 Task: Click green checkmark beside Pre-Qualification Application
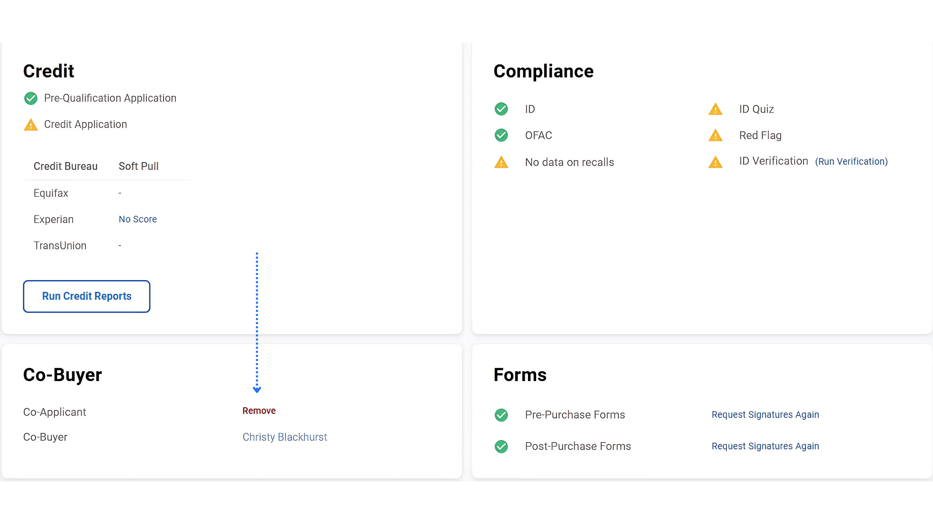[x=31, y=99]
